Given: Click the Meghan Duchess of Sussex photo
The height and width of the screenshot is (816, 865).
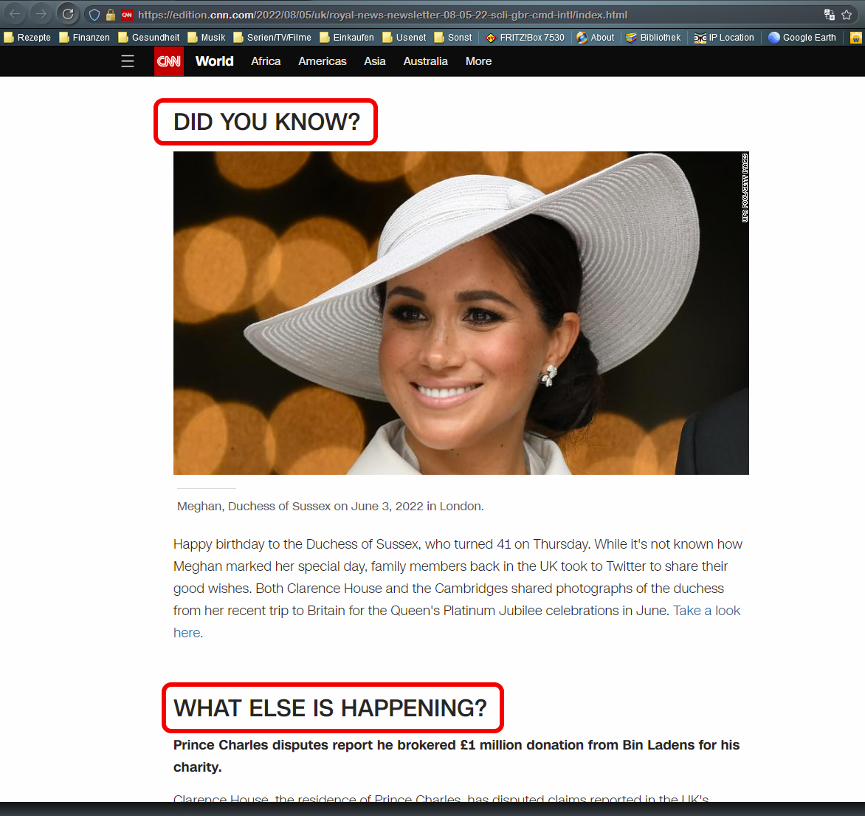Looking at the screenshot, I should tap(461, 313).
